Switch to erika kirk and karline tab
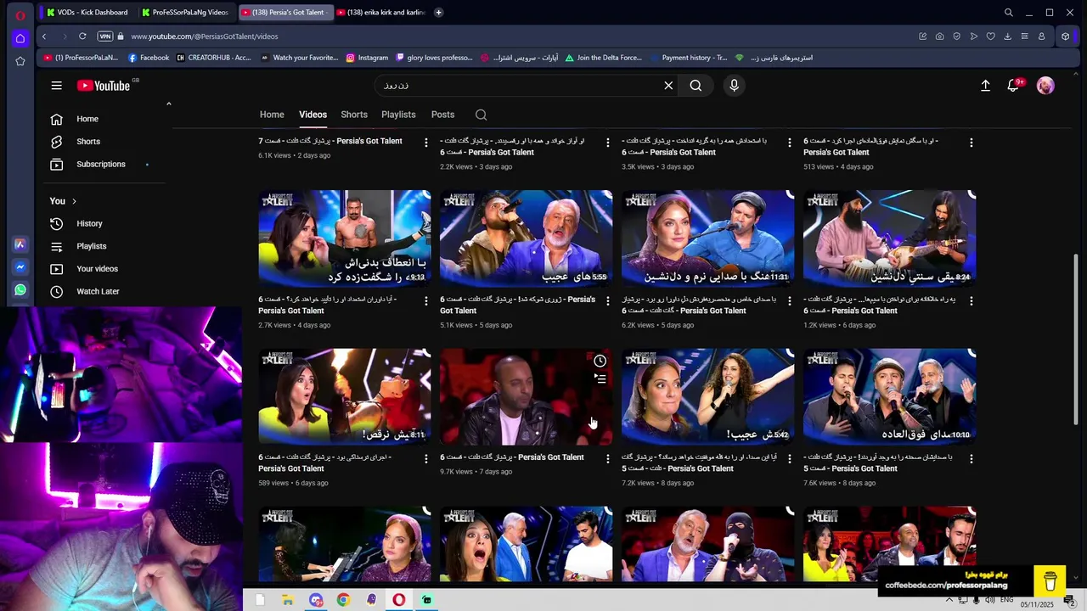Viewport: 1087px width, 611px height. point(380,13)
